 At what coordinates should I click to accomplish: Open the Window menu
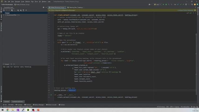click(x=44, y=2)
